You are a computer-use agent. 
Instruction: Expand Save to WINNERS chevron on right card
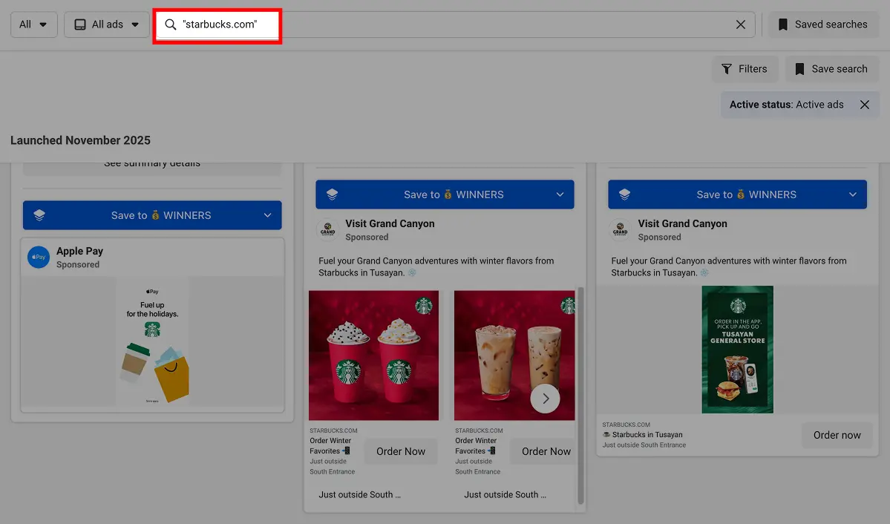pos(853,194)
